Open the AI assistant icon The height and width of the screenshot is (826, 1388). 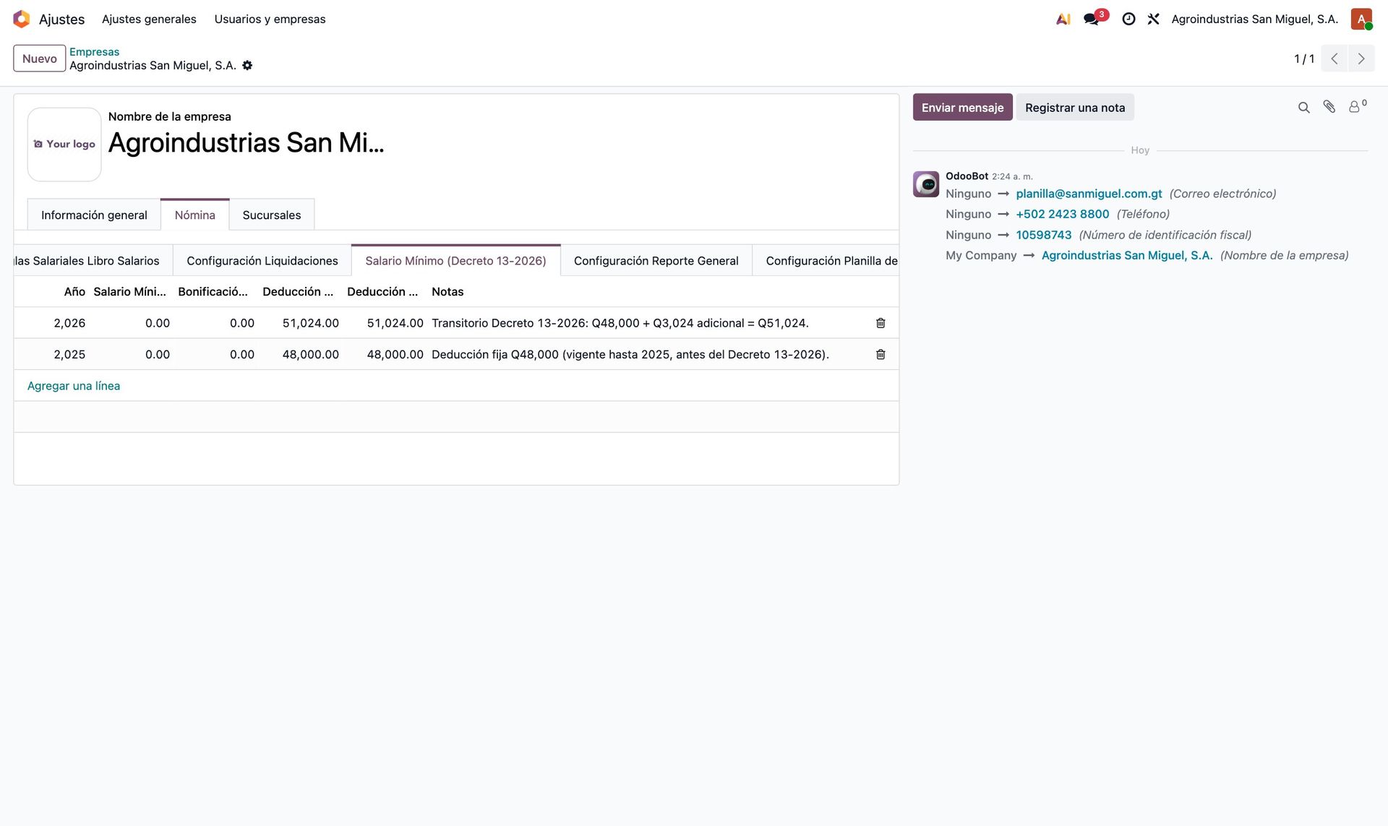(x=1063, y=19)
